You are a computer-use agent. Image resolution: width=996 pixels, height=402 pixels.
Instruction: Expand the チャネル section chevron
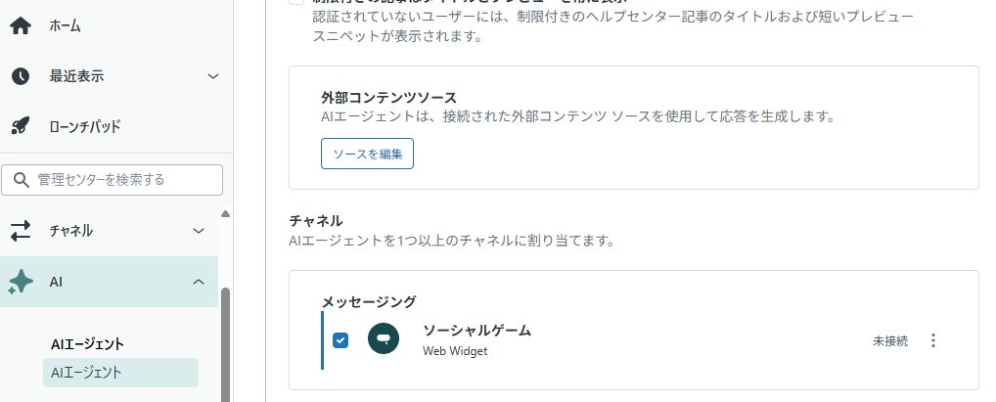coord(199,231)
